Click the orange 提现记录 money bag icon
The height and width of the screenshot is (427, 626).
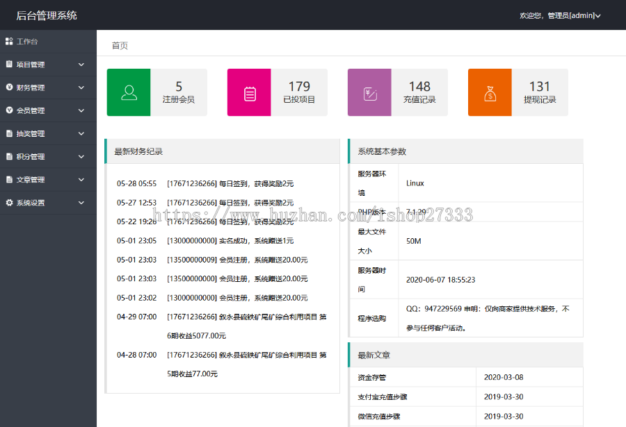click(x=490, y=94)
